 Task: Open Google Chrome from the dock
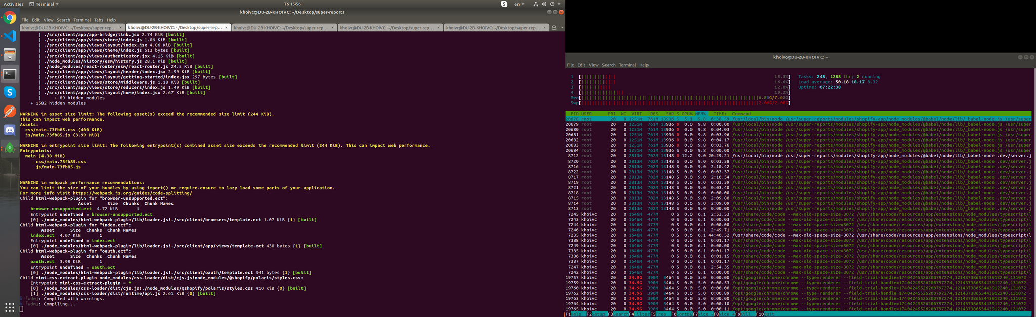tap(10, 18)
